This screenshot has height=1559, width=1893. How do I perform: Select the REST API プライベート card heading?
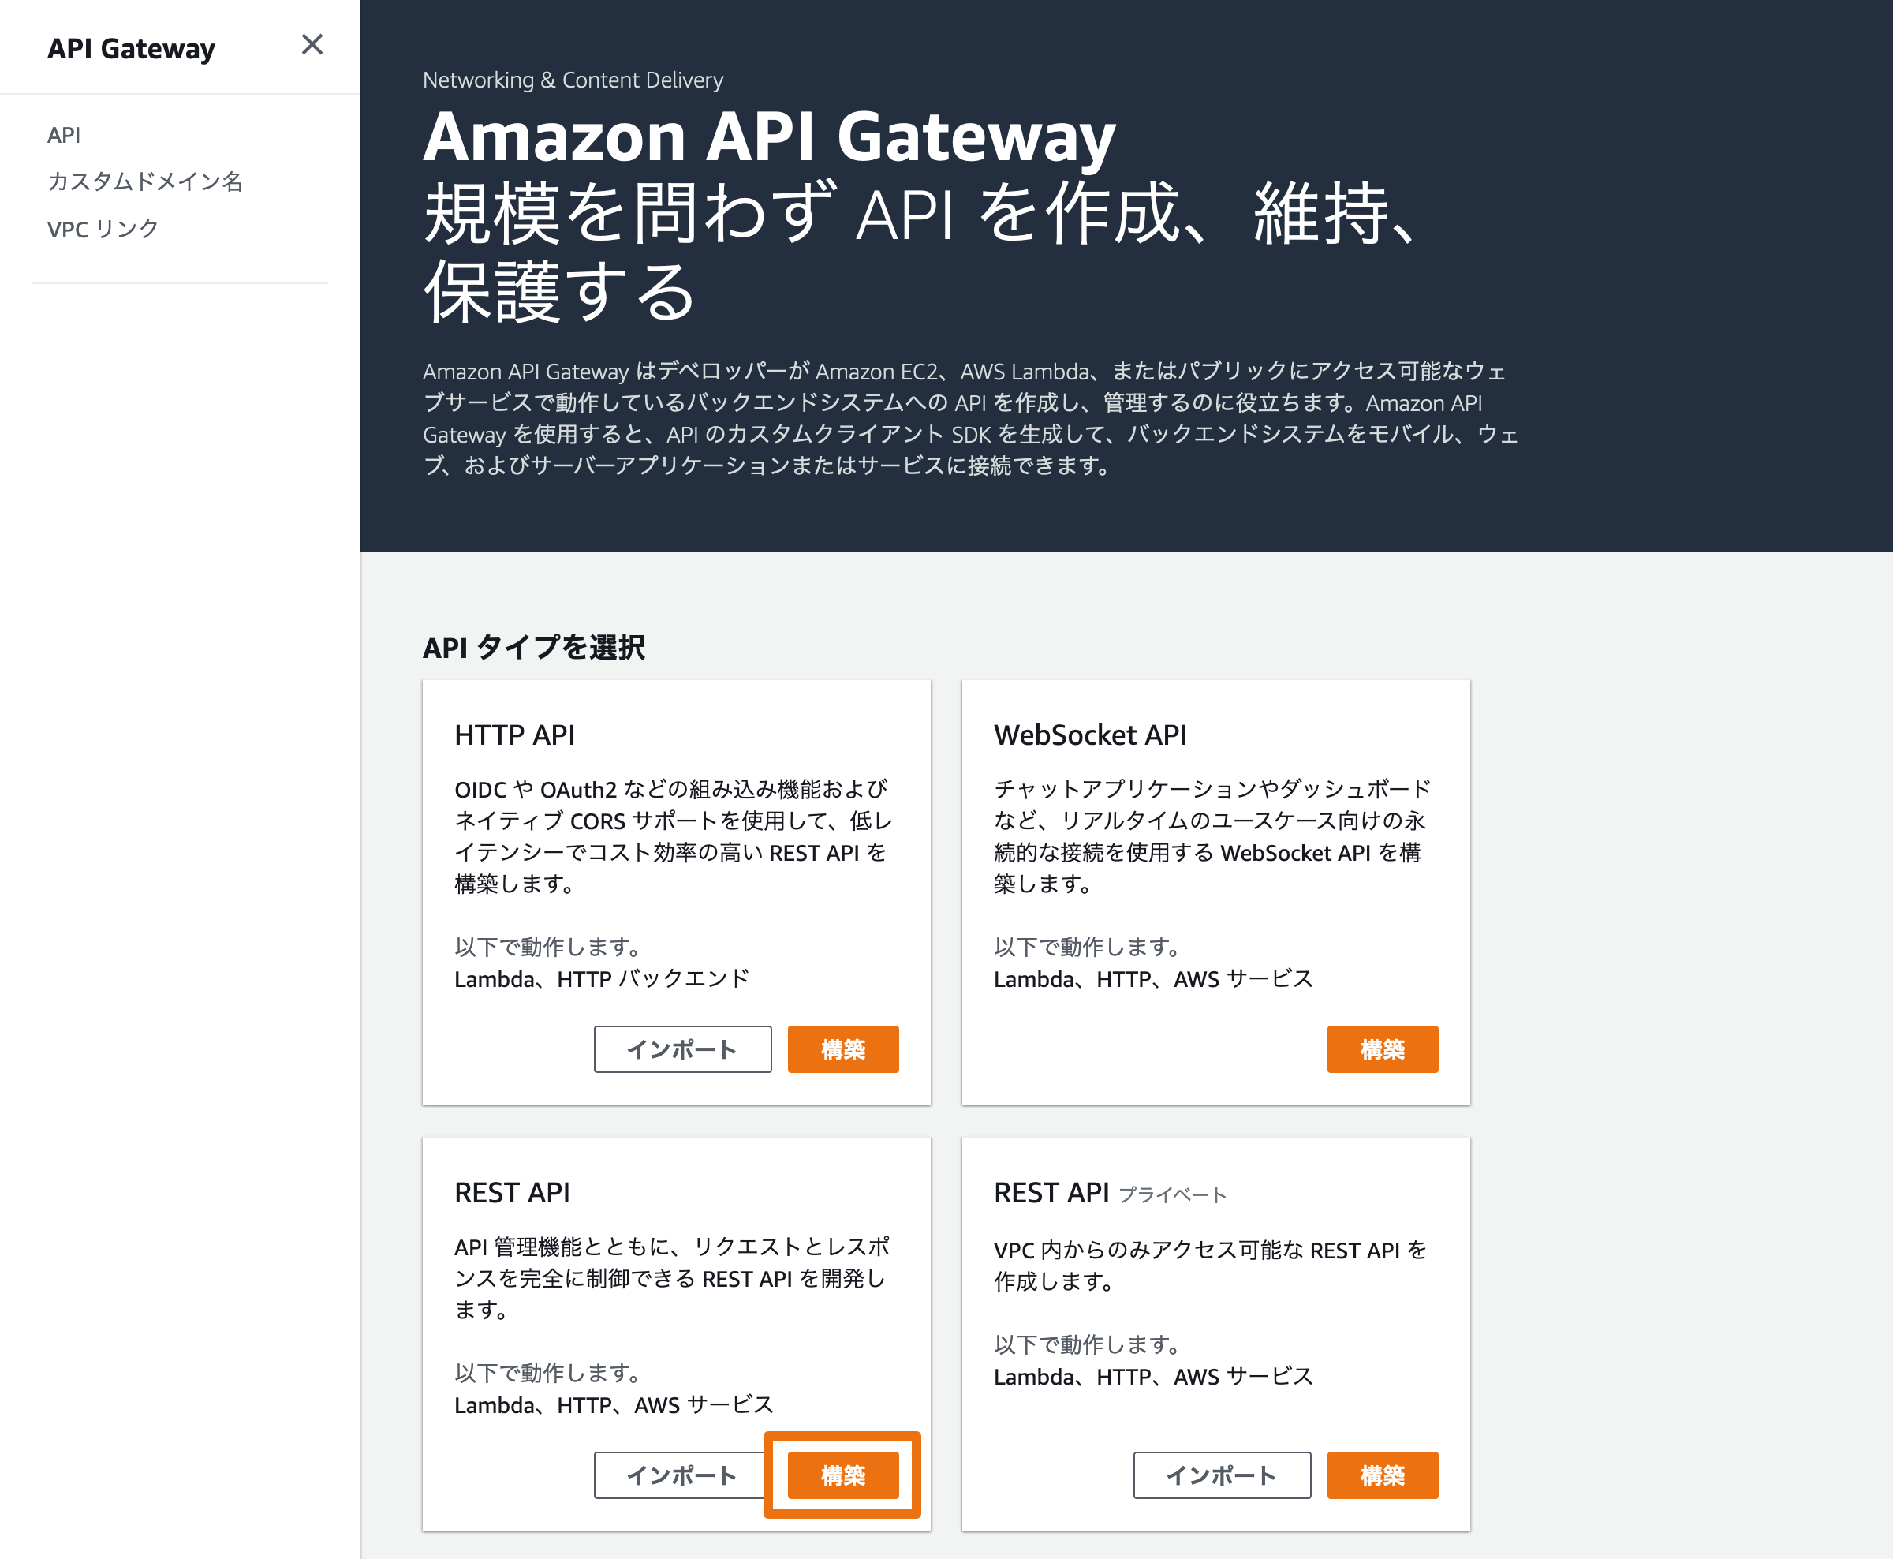point(1110,1193)
